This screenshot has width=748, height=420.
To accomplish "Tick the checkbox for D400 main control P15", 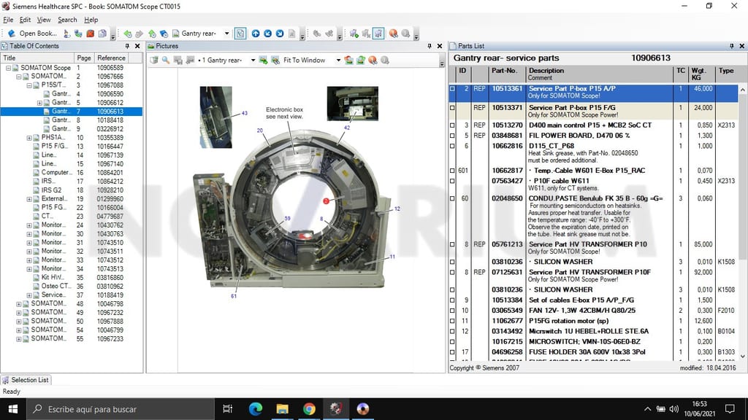I will 452,125.
